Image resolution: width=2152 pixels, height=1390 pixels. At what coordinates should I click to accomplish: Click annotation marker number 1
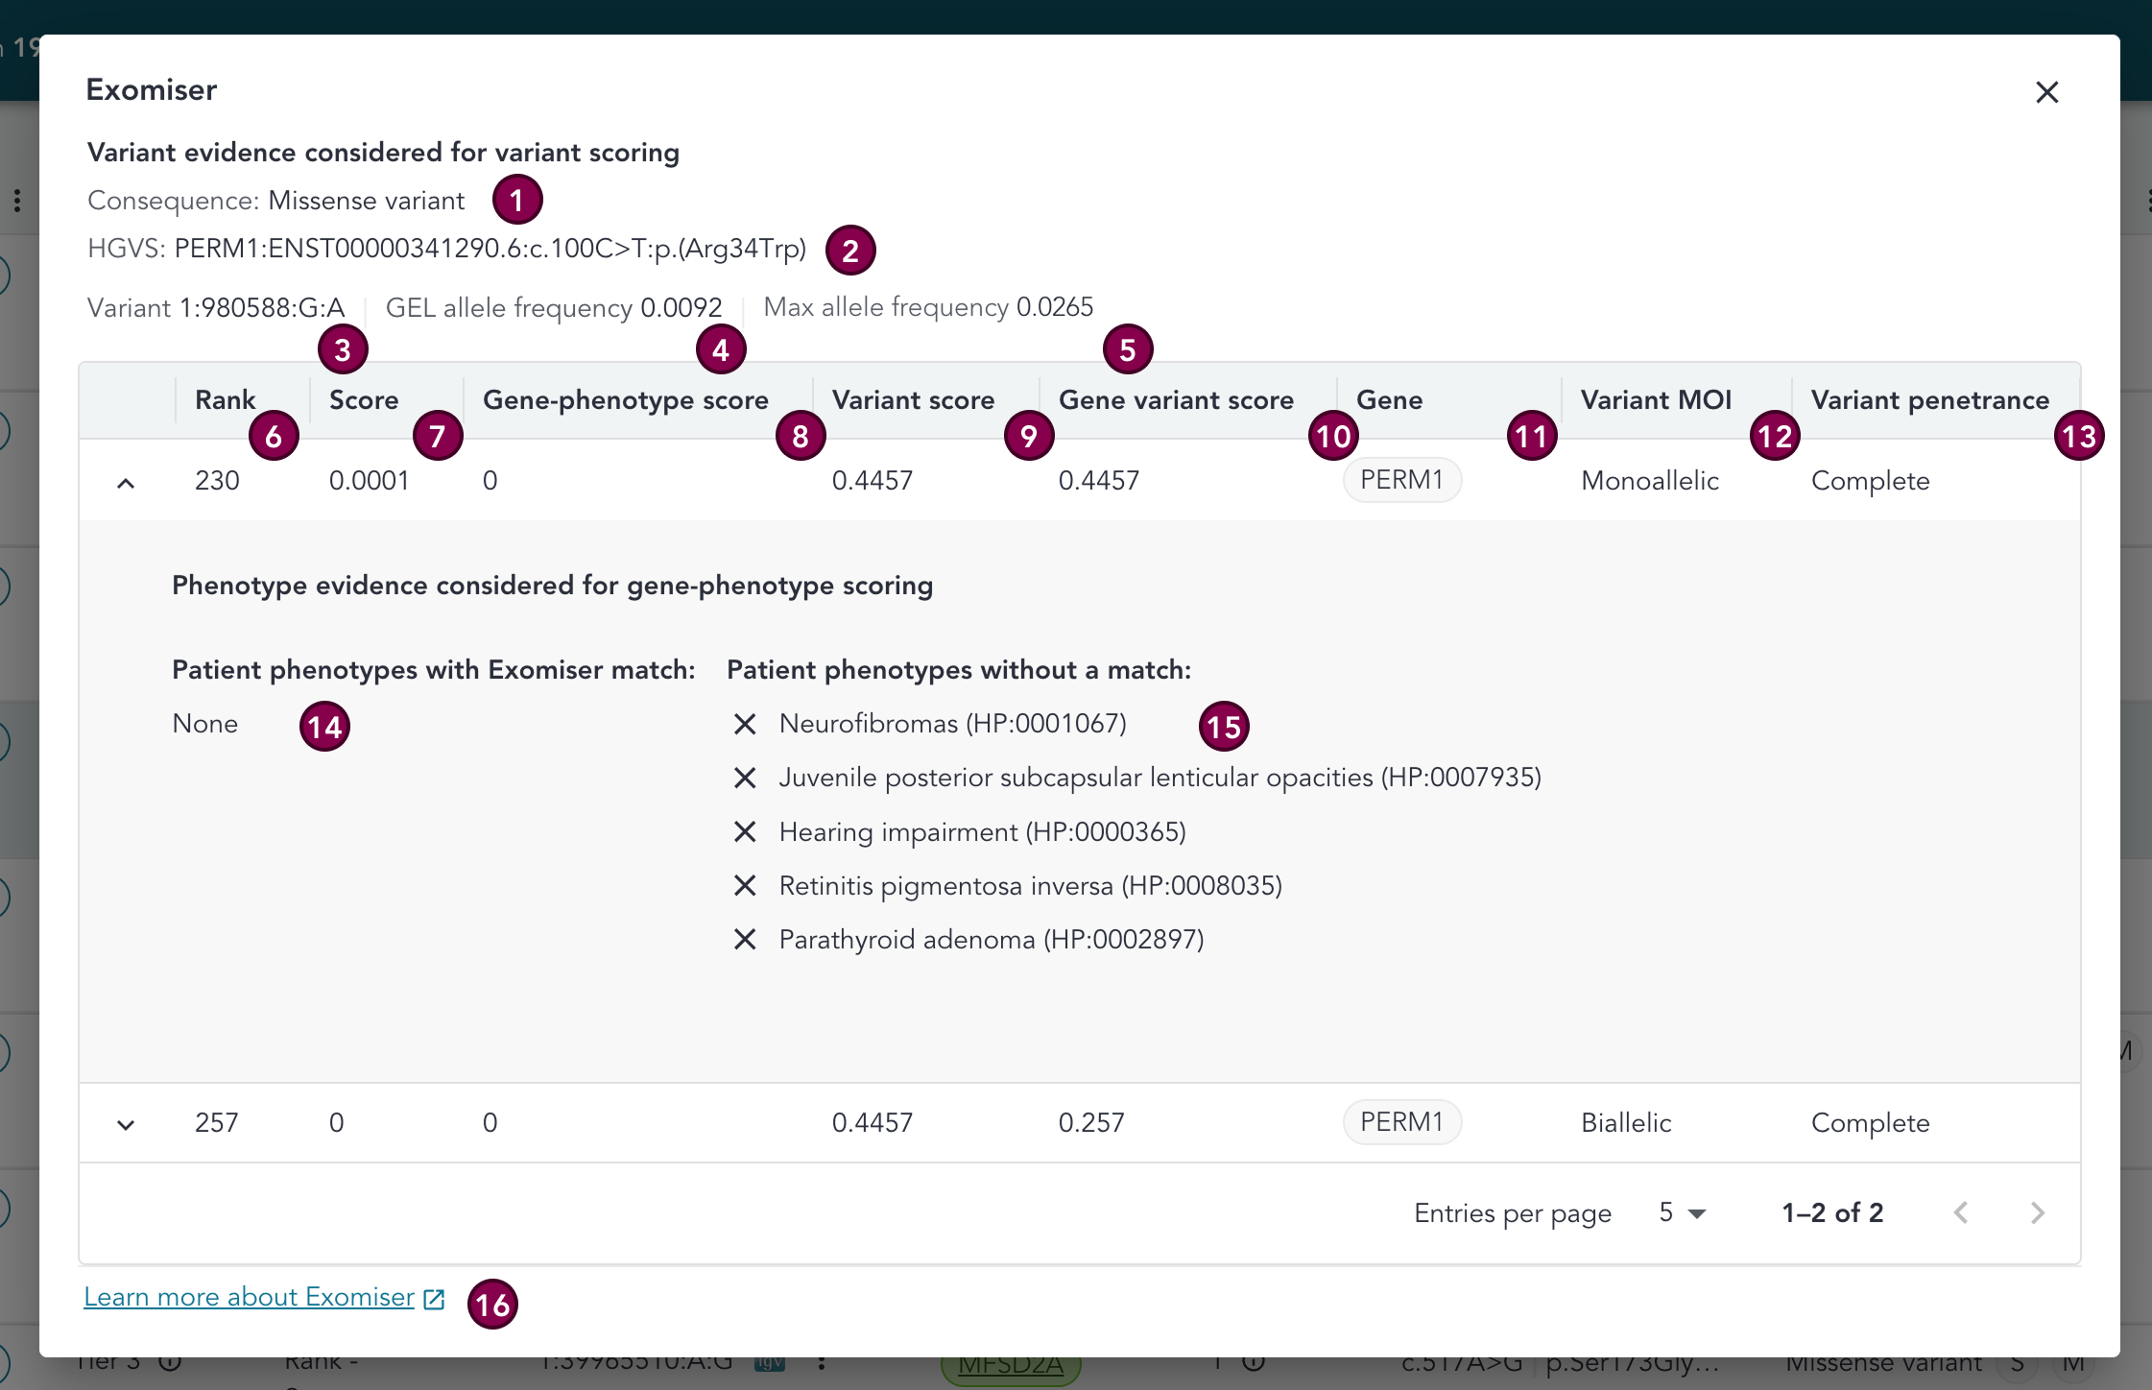coord(517,200)
